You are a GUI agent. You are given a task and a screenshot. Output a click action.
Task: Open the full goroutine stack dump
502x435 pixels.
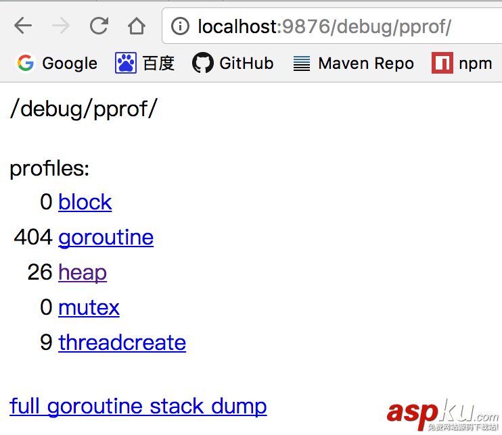click(138, 406)
